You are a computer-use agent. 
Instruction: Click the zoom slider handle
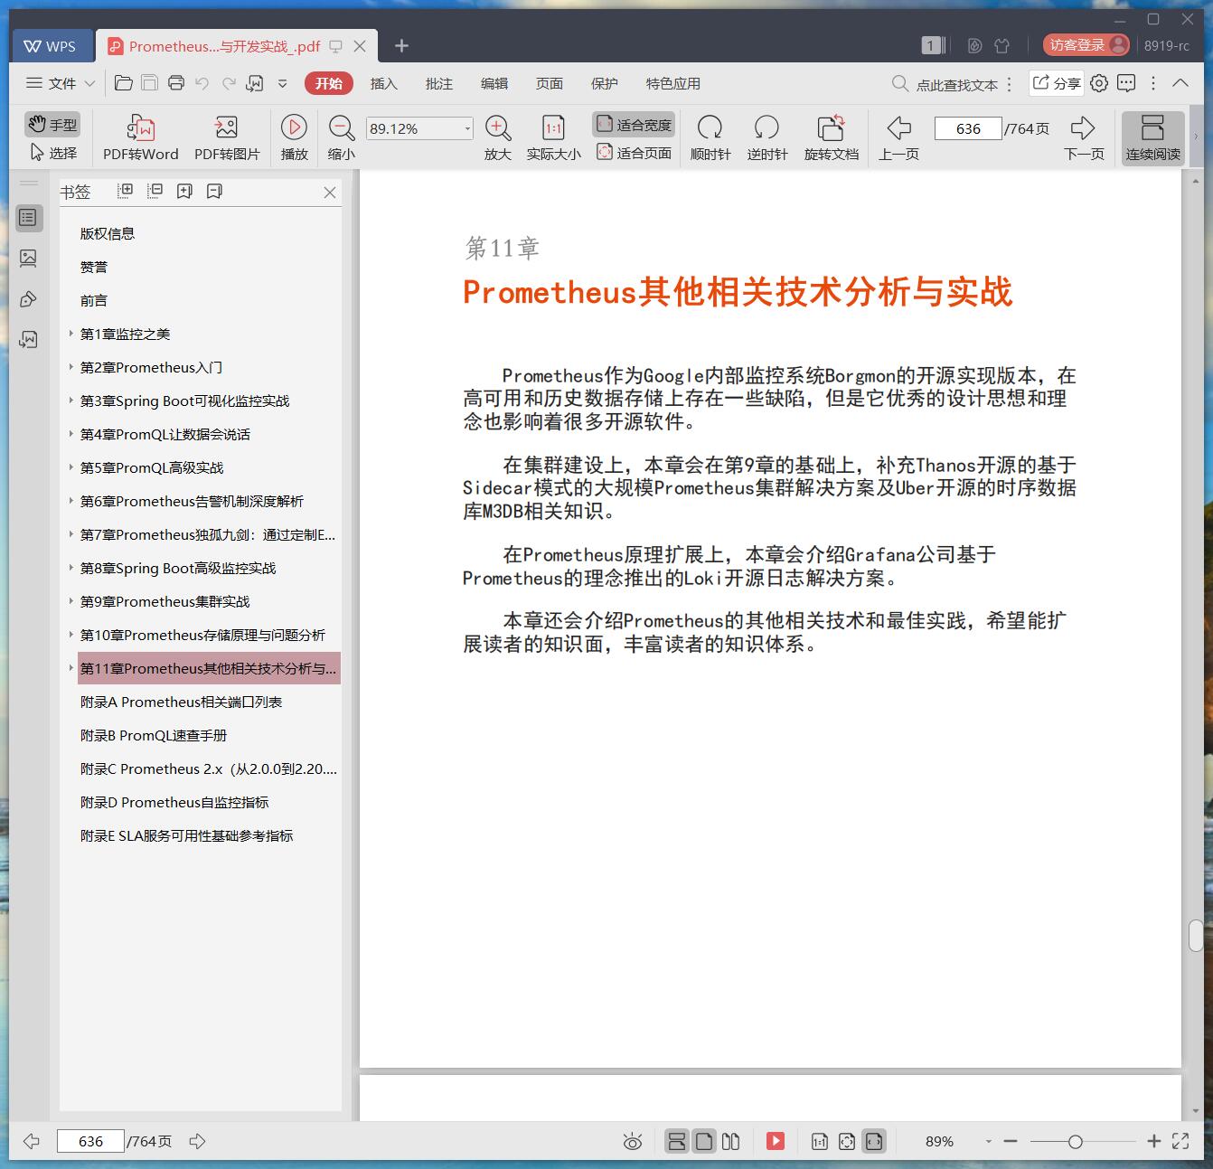tap(1075, 1142)
